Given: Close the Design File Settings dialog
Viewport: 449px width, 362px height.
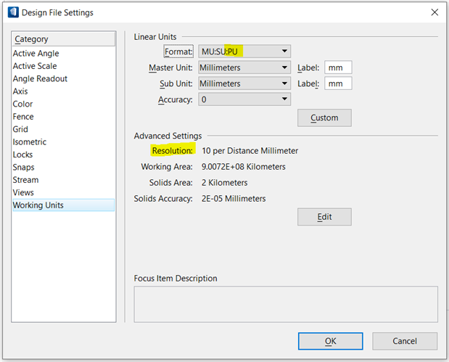Looking at the screenshot, I should pos(434,12).
